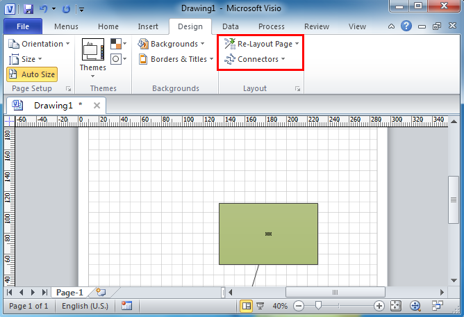464x317 pixels.
Task: Go to next page navigation arrow
Action: [33, 293]
